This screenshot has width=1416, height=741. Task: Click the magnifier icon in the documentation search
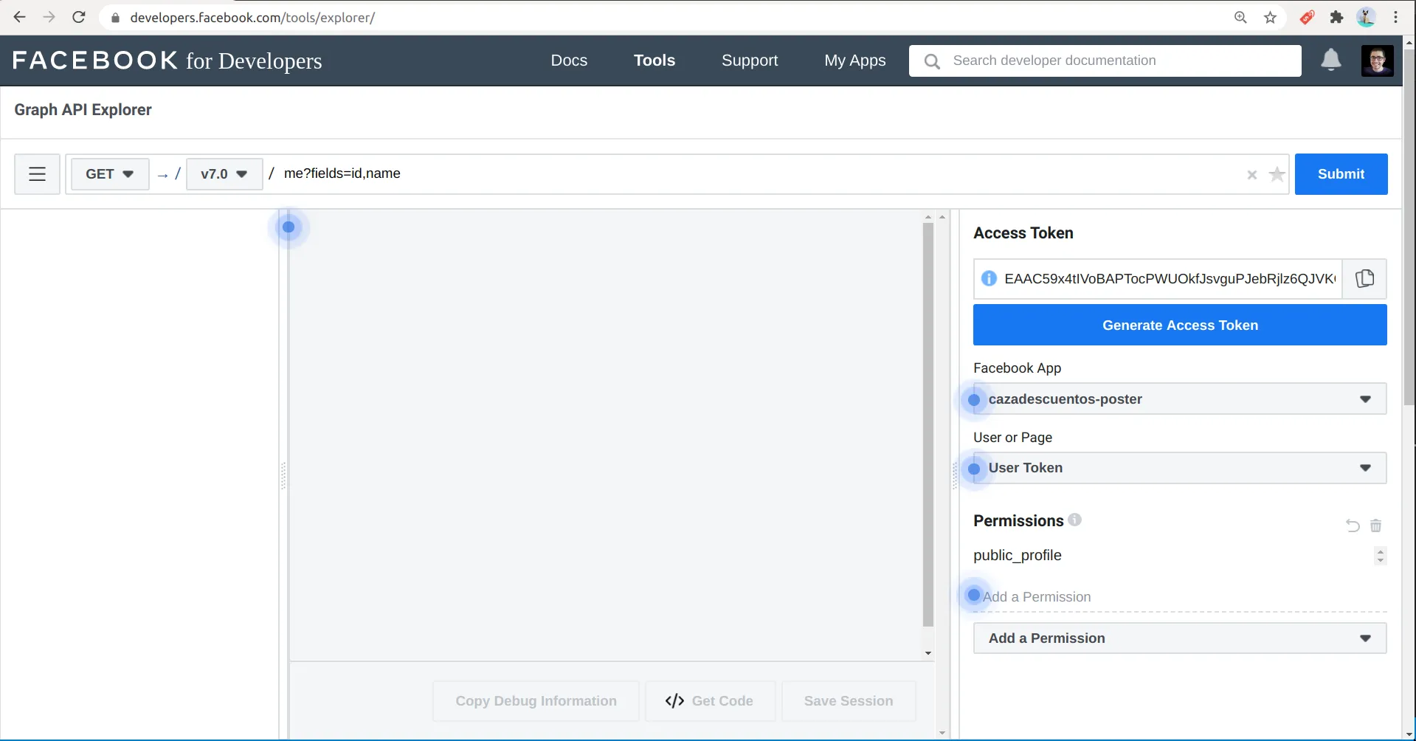932,61
